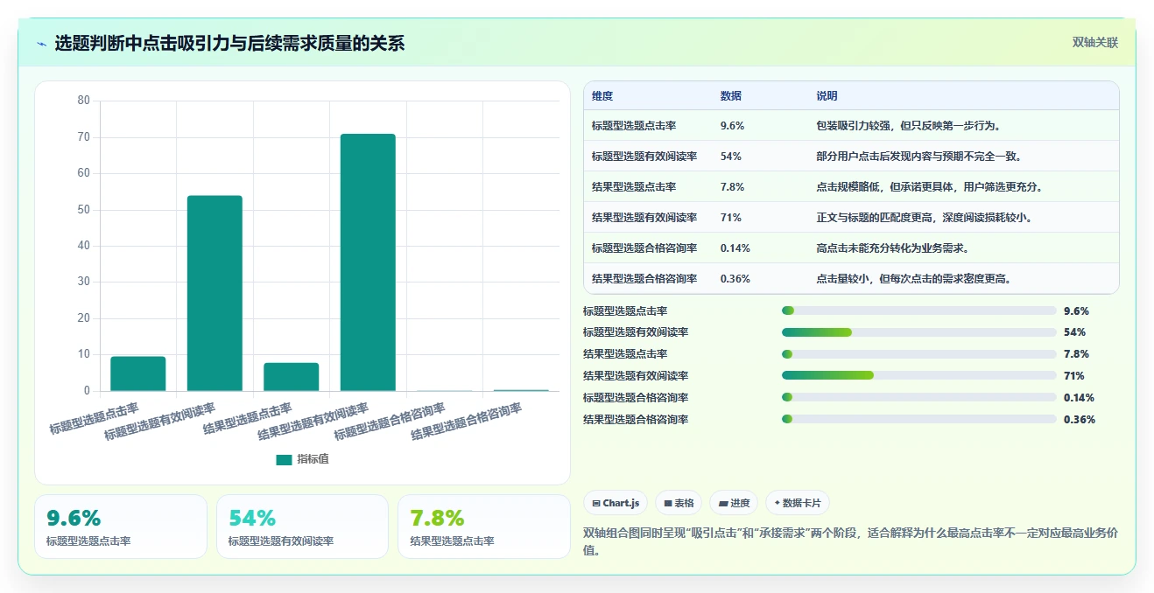Open the 7.8% 结果型选题点击率 summary card
1154x593 pixels.
pos(483,527)
